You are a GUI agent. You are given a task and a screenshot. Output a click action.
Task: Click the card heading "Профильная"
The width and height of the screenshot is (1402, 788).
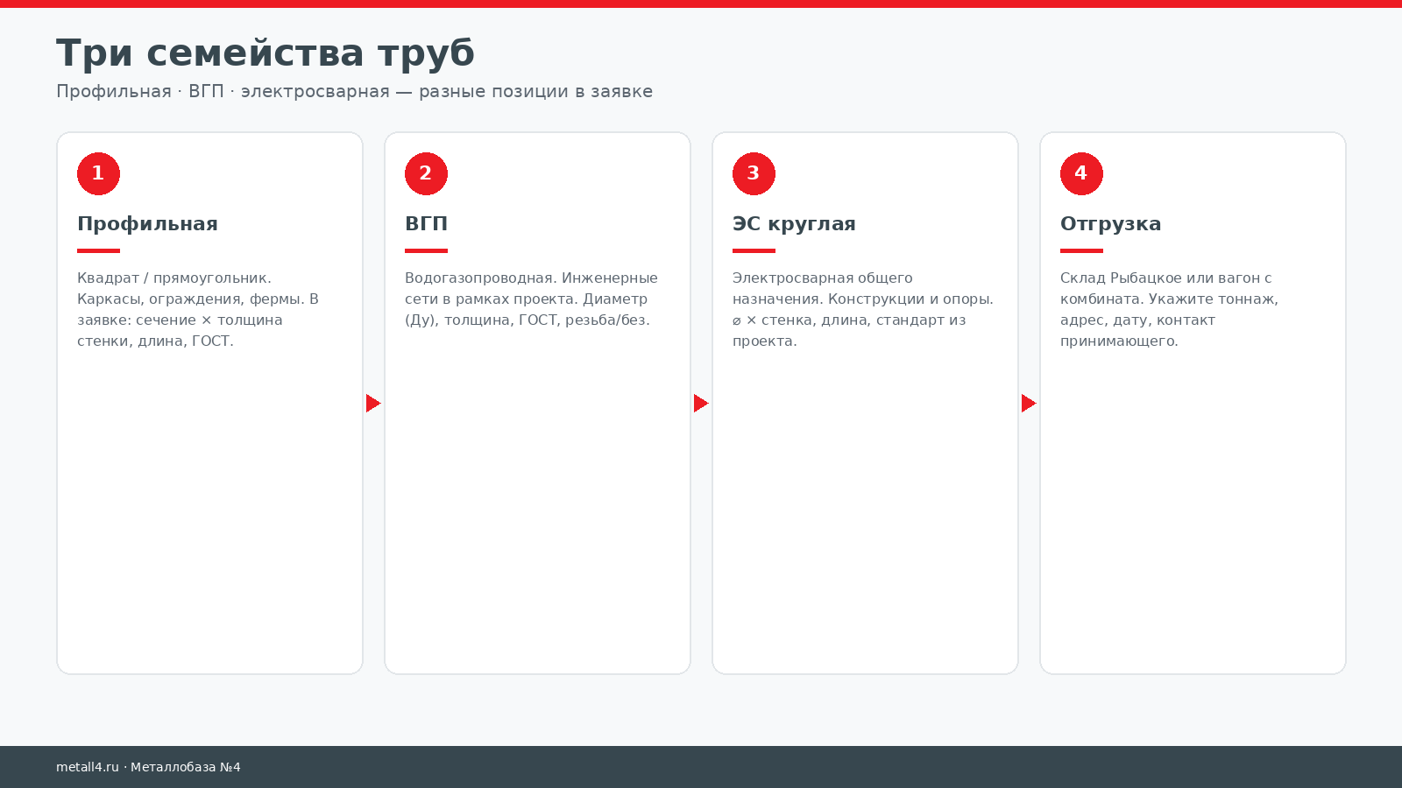point(147,224)
